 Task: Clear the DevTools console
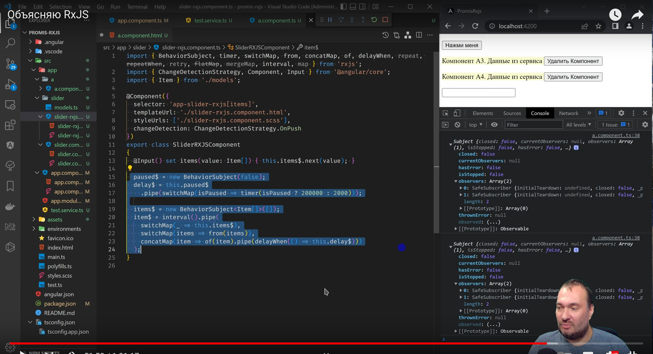pyautogui.click(x=457, y=125)
